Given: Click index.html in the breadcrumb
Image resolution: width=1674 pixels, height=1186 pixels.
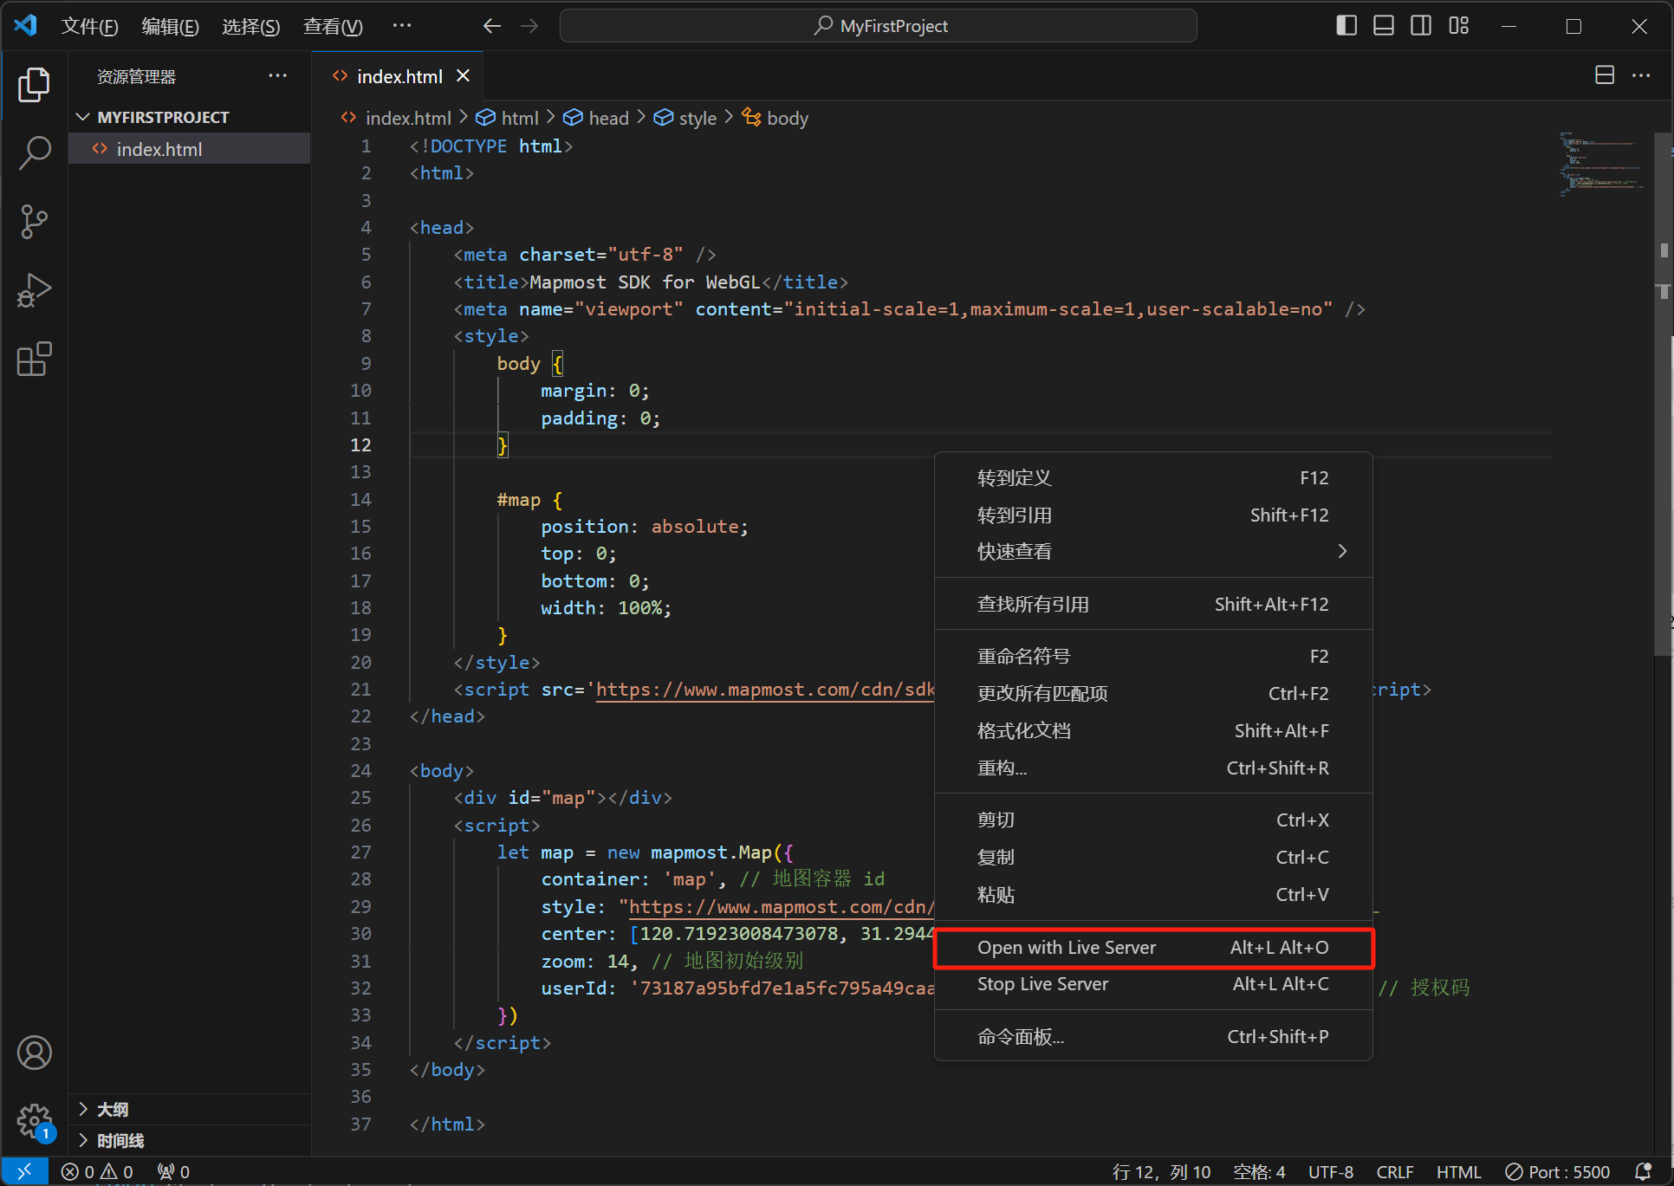Looking at the screenshot, I should (x=397, y=118).
